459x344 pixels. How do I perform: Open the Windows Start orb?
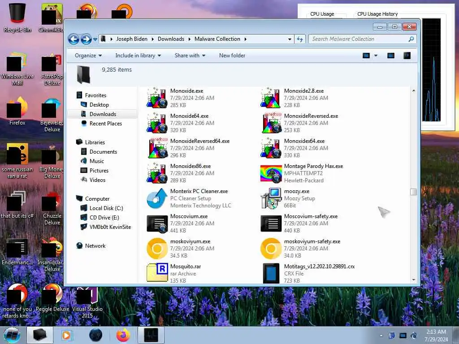point(12,335)
